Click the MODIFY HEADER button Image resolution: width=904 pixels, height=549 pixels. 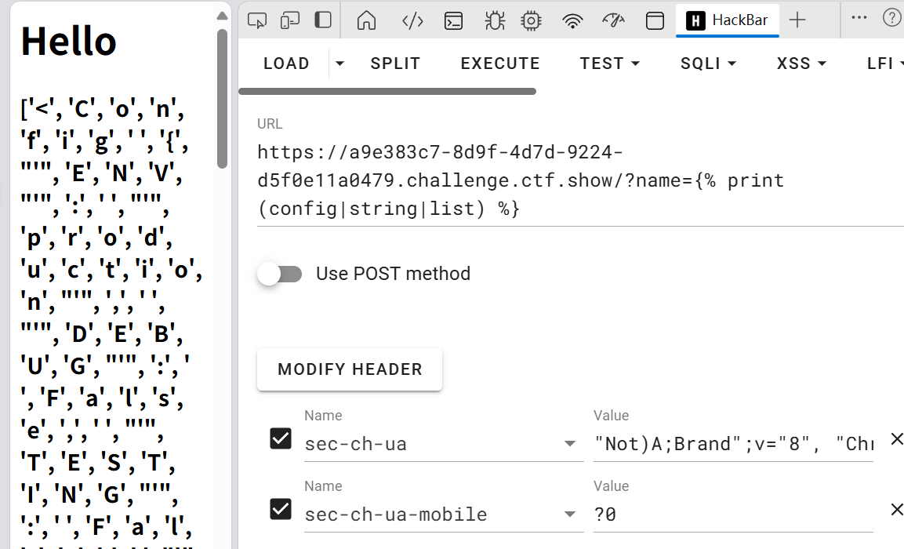(350, 369)
